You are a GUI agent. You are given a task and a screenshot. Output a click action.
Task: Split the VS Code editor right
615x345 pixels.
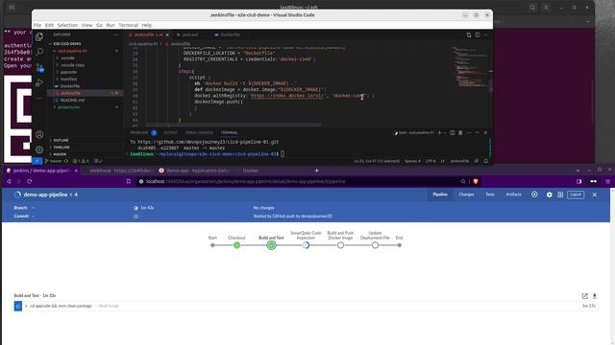click(x=478, y=34)
